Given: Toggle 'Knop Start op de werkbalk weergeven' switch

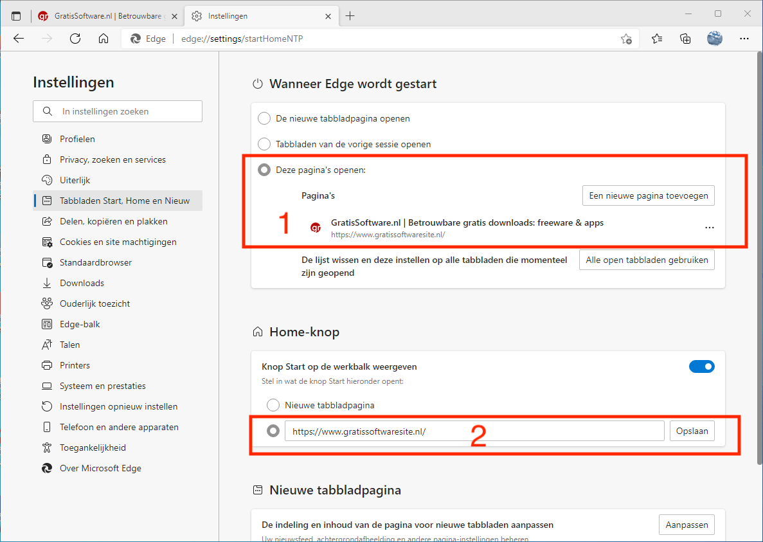Looking at the screenshot, I should [701, 366].
